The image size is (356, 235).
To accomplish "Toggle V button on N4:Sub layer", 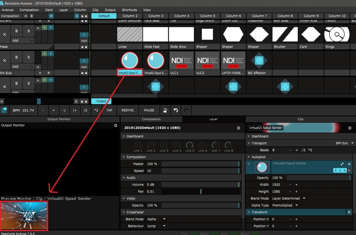I will coord(51,54).
